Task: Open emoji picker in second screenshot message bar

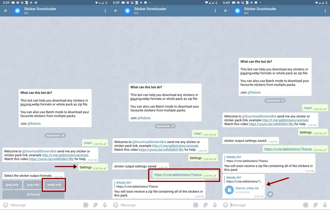Action: tap(115, 205)
